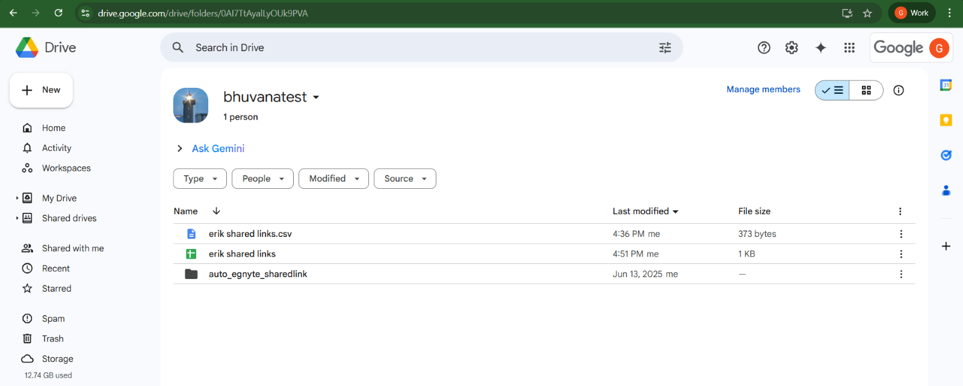
Task: Open more actions for auto_egnyte_sharedlink folder
Action: 900,274
